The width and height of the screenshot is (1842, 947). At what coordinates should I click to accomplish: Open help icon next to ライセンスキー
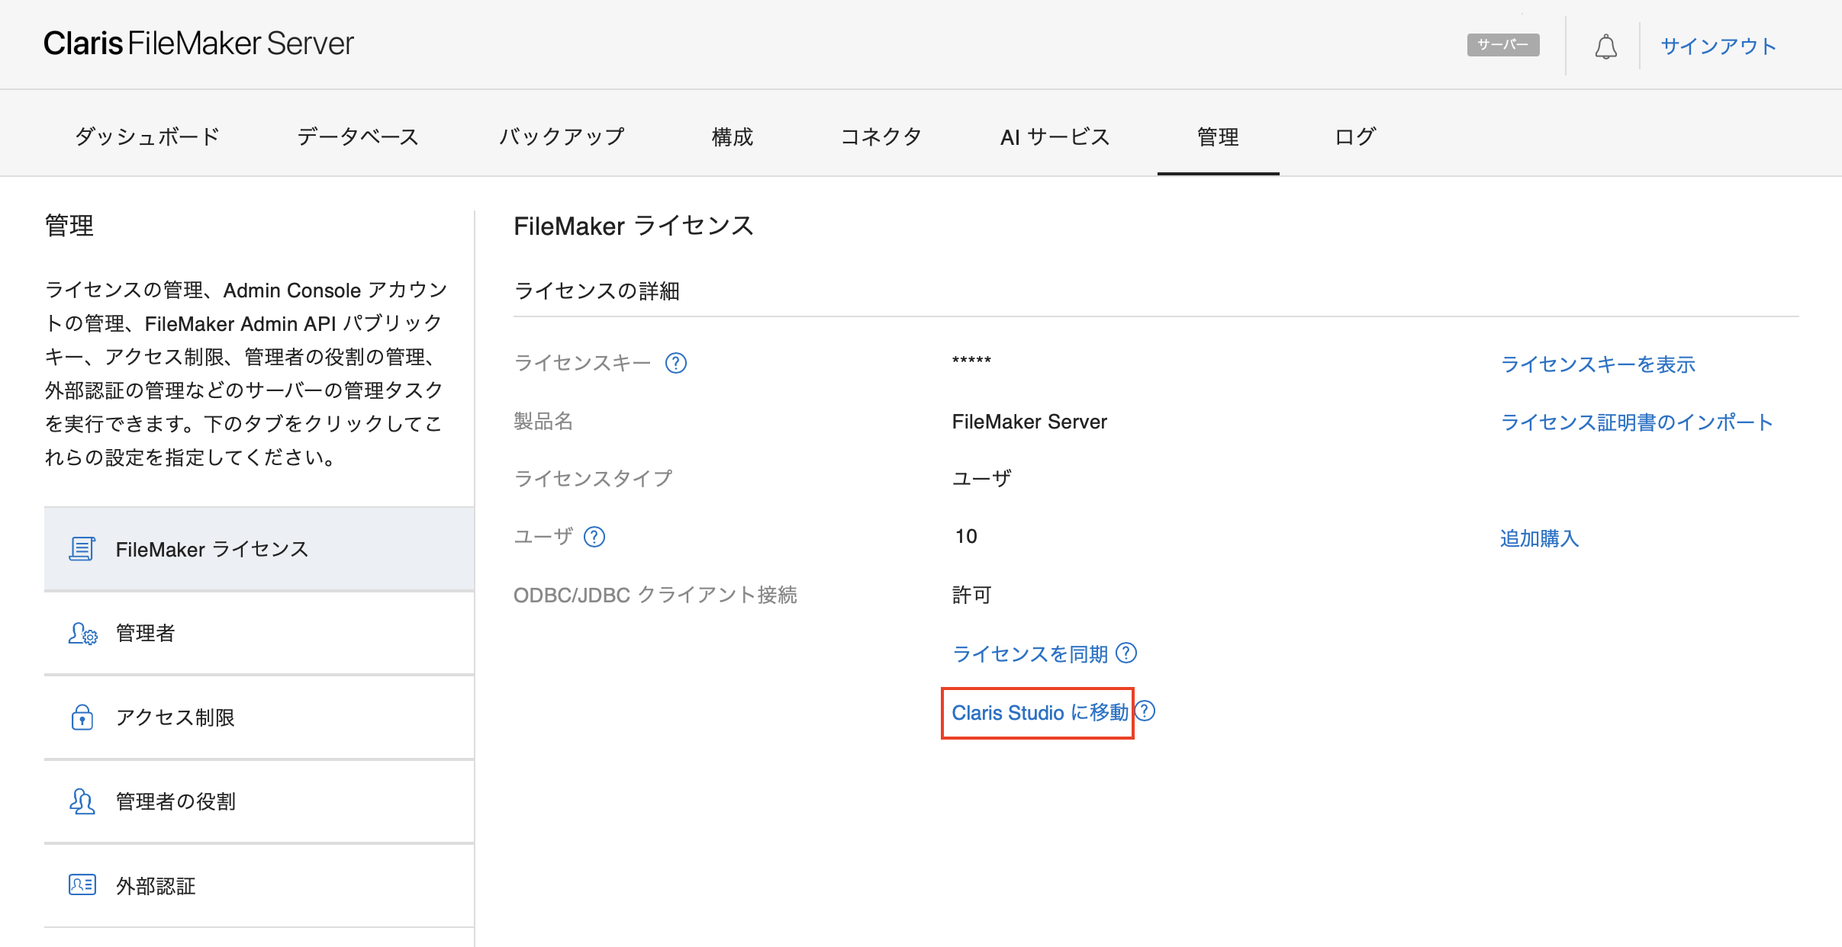coord(676,363)
